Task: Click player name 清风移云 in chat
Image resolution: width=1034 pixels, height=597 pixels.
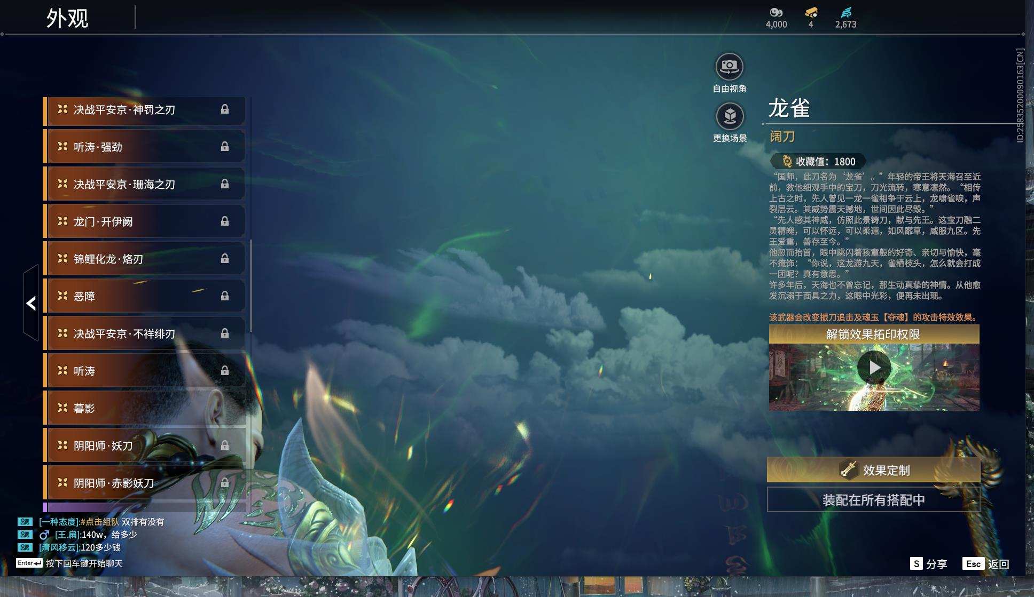Action: [x=59, y=547]
